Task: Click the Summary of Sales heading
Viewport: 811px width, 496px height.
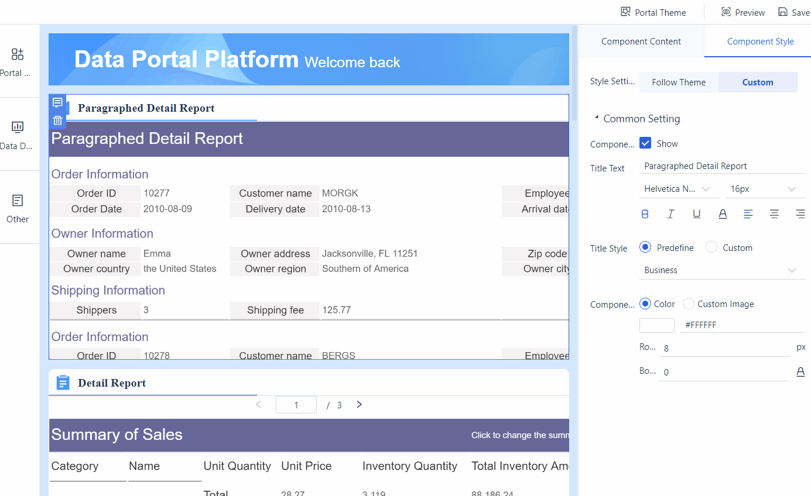Action: (x=117, y=435)
